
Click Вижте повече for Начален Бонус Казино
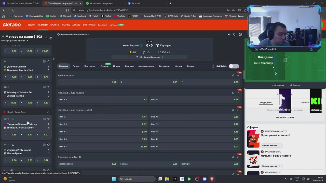tap(271, 166)
